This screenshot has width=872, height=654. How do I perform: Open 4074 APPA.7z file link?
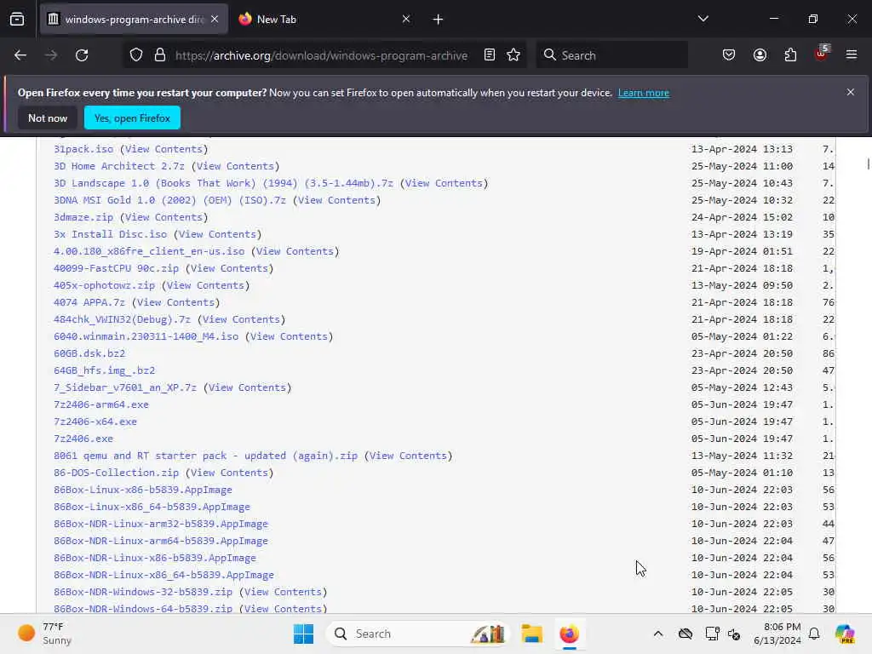(x=89, y=302)
